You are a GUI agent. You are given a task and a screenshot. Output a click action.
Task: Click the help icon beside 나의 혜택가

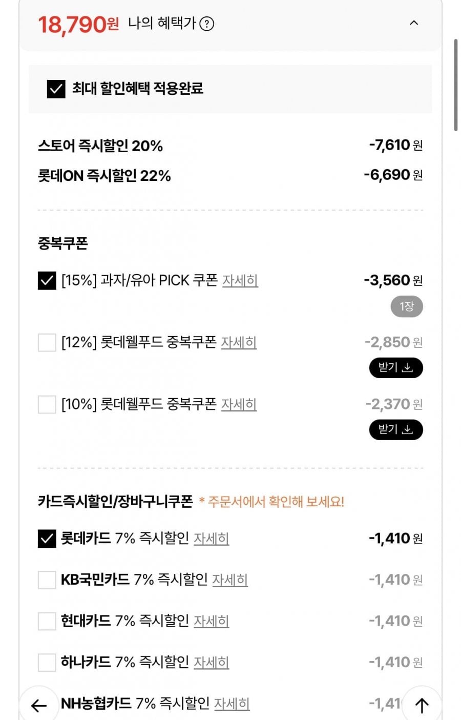[206, 24]
